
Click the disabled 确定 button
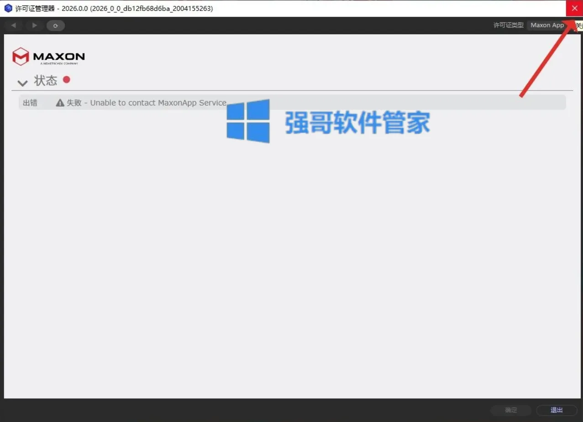point(511,410)
